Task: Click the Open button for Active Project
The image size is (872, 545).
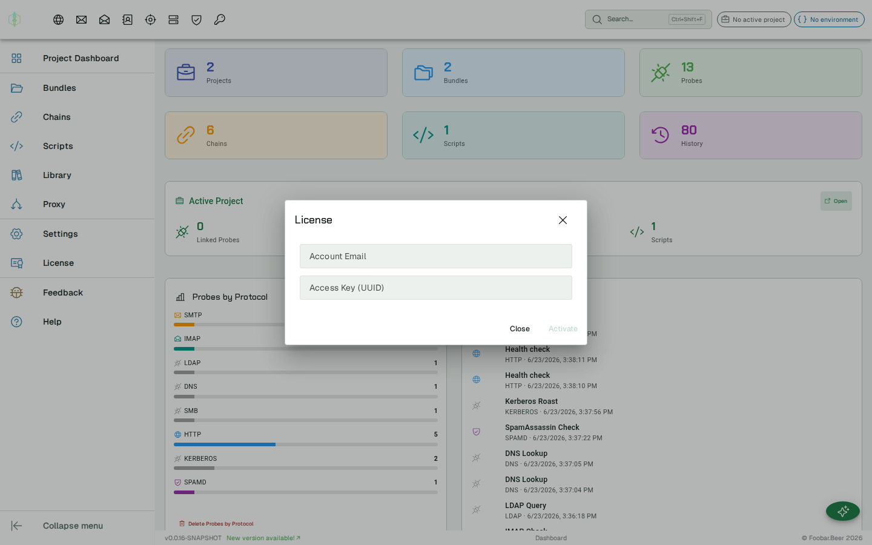Action: tap(836, 201)
